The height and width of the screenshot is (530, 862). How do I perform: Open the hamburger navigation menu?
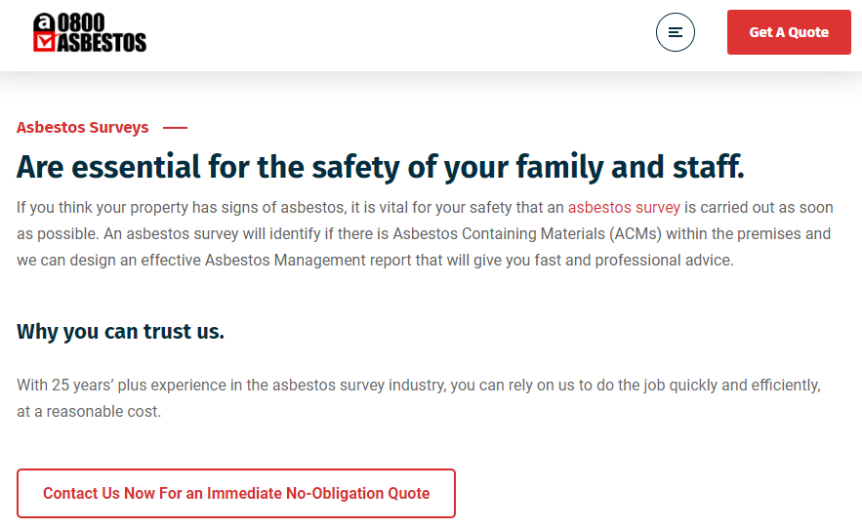675,32
